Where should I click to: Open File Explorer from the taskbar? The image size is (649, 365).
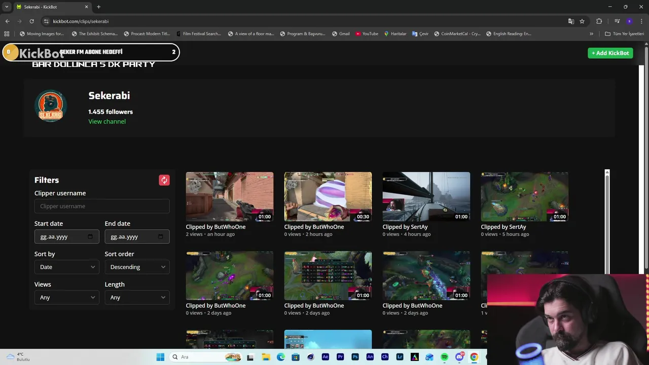pos(266,357)
